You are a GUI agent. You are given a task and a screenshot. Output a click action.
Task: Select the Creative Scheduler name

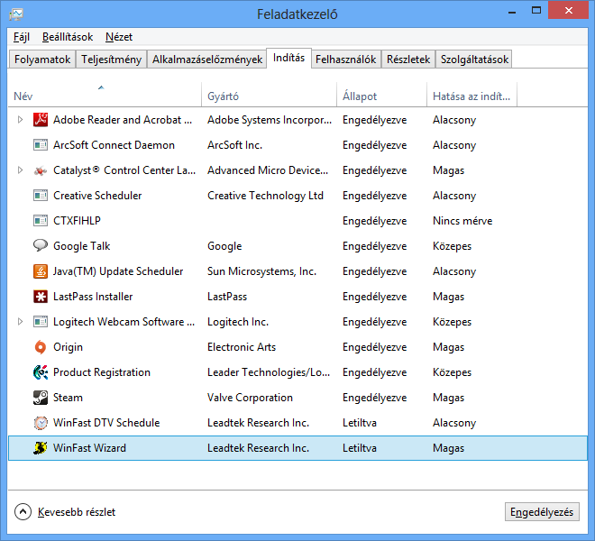[97, 196]
